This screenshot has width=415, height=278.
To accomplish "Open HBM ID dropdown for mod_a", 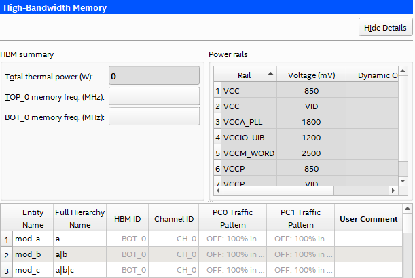I will 127,239.
